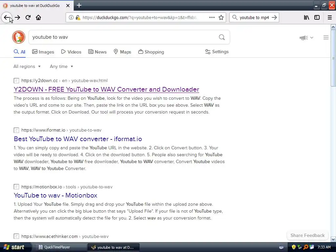Viewport: 336px width, 252px height.
Task: Open DuckDuckGo side hamburger menu
Action: pos(326,37)
